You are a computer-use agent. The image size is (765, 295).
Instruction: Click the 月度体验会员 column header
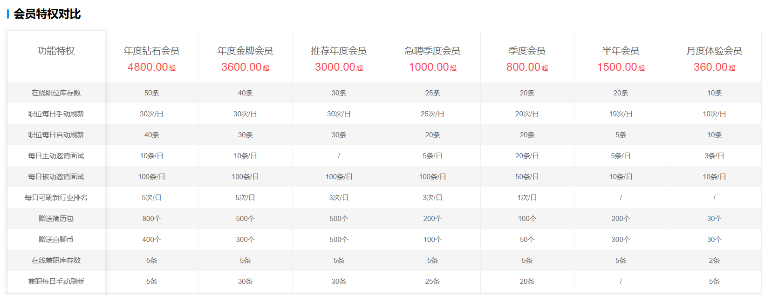[714, 51]
